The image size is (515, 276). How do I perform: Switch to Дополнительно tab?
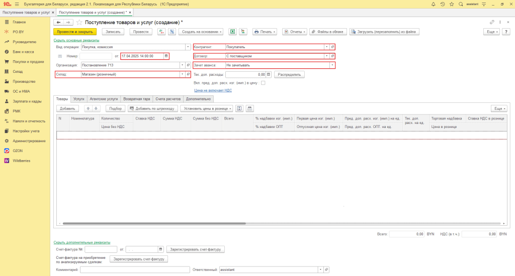(x=198, y=99)
